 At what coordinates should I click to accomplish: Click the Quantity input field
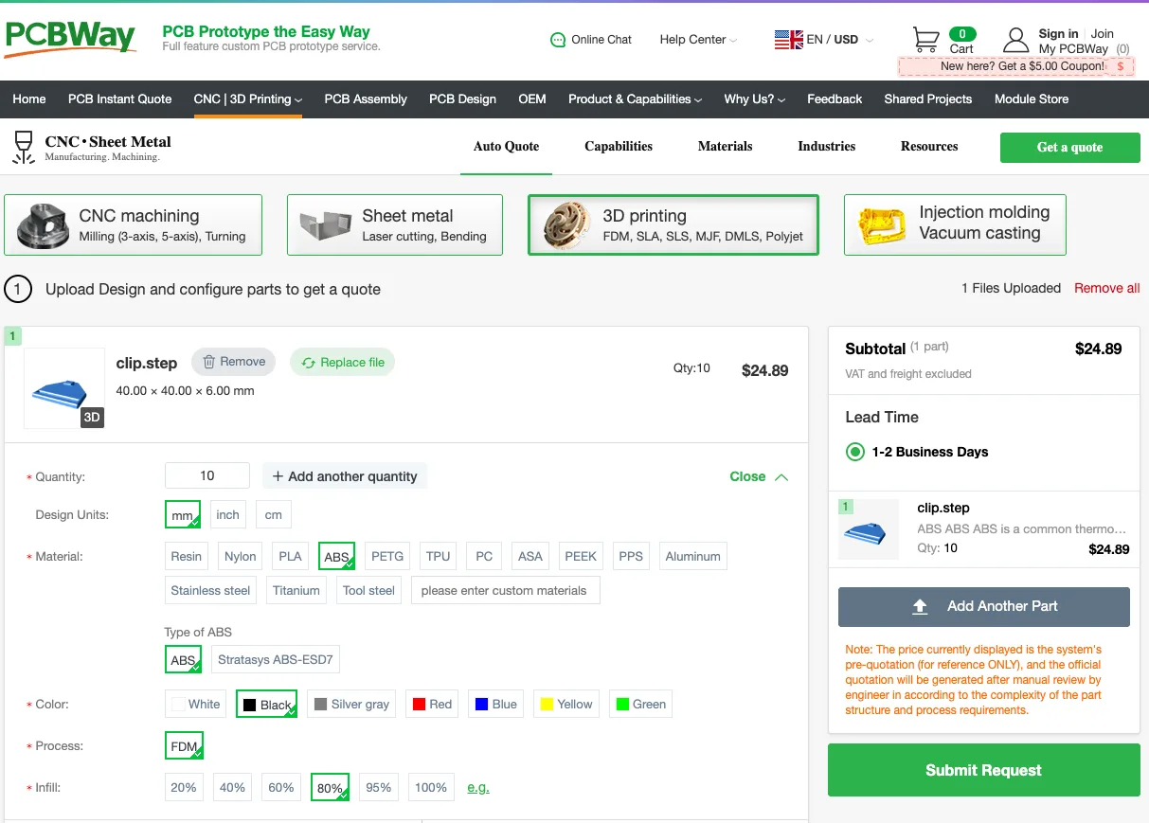[207, 475]
